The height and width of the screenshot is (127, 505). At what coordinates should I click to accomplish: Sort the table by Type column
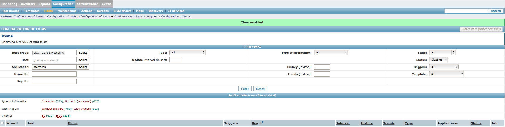pyautogui.click(x=409, y=123)
